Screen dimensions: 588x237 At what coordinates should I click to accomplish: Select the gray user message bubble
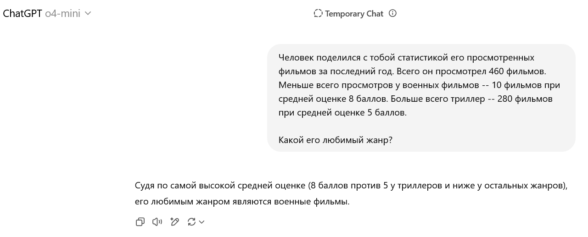(421, 98)
